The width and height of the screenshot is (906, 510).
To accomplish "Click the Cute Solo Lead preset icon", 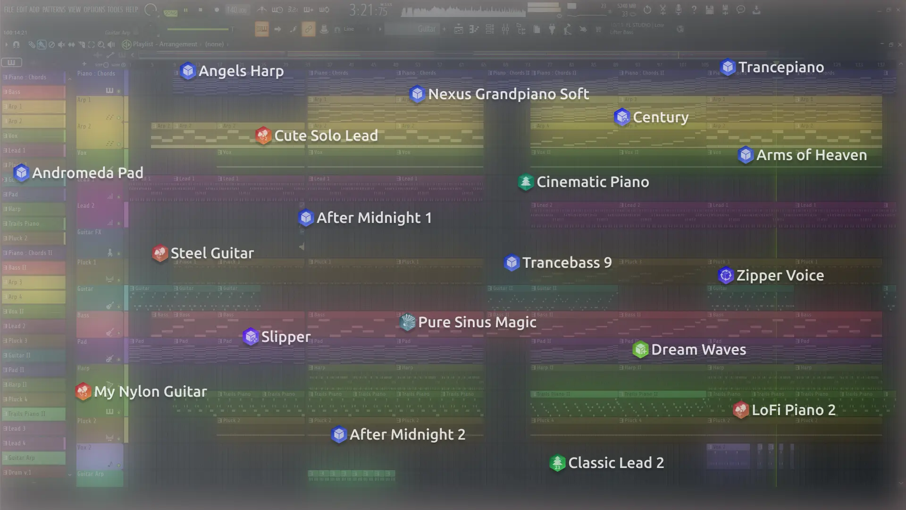I will pos(263,136).
